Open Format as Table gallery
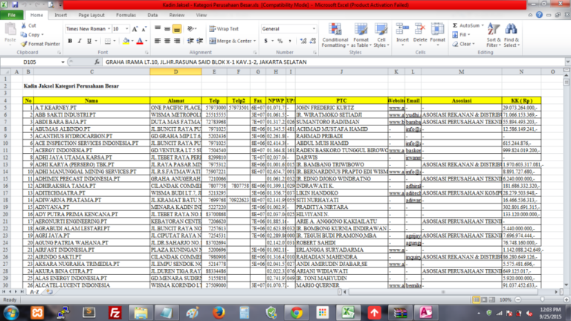This screenshot has width=571, height=321. 361,35
